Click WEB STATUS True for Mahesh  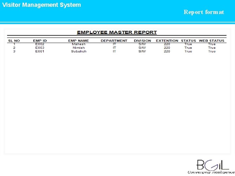(212, 44)
